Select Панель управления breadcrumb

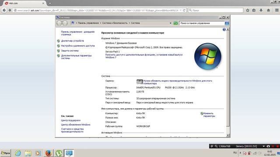88,23
